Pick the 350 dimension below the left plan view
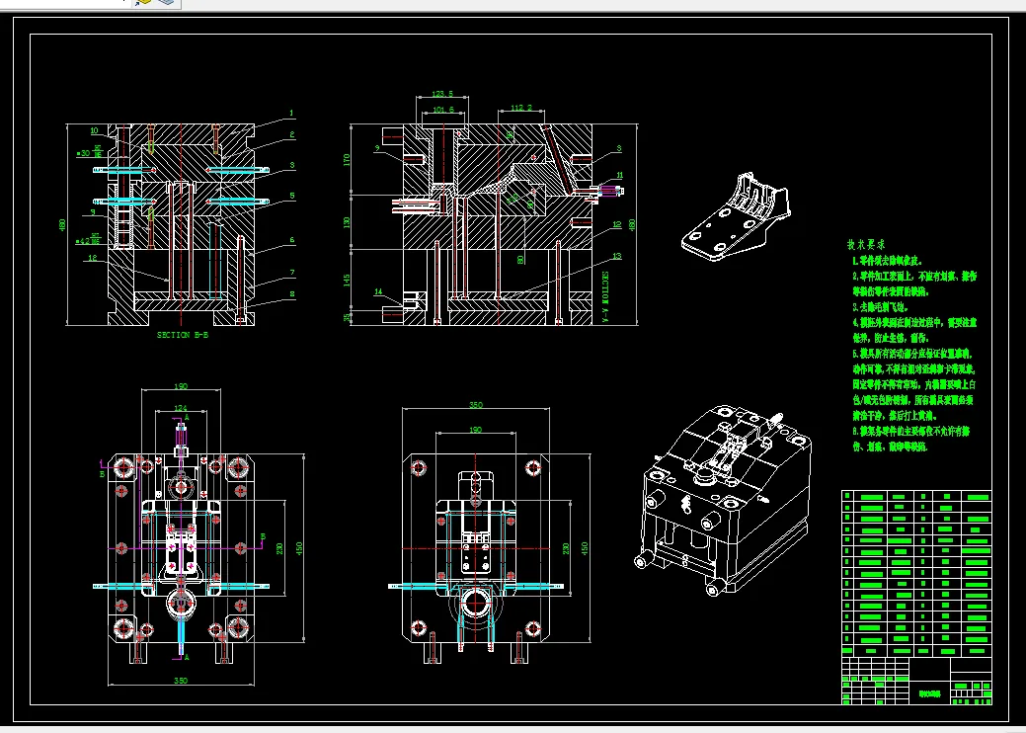Viewport: 1026px width, 733px height. pos(181,681)
